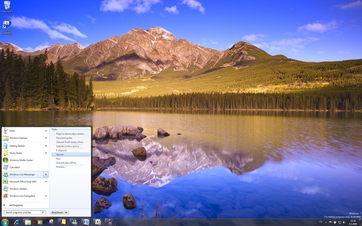Open the clock showing 11:16
362x226 pixels.
pos(353,222)
